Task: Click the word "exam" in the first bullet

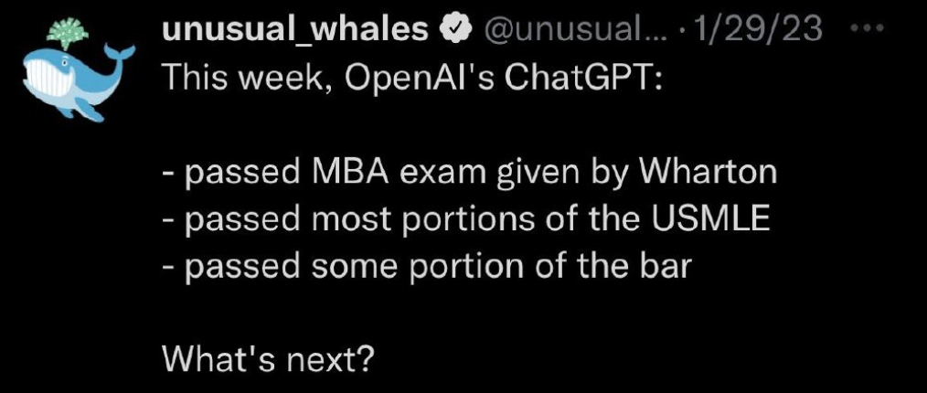Action: [456, 173]
